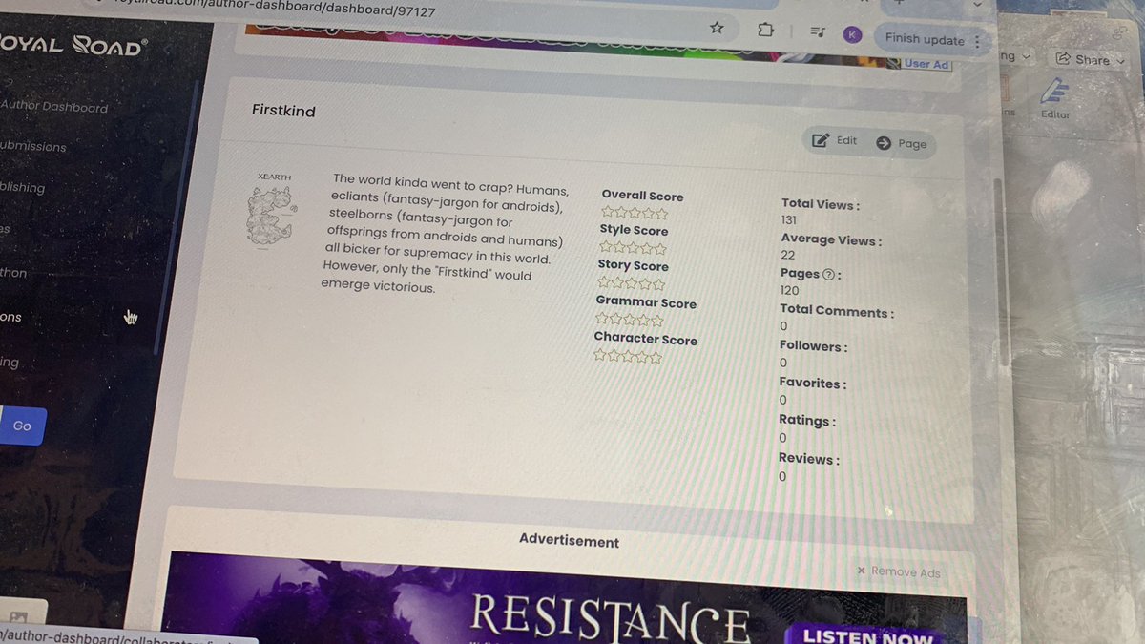Click the blue Go button

(22, 426)
